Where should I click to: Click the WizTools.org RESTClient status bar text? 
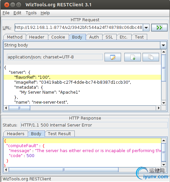[x=27, y=179]
